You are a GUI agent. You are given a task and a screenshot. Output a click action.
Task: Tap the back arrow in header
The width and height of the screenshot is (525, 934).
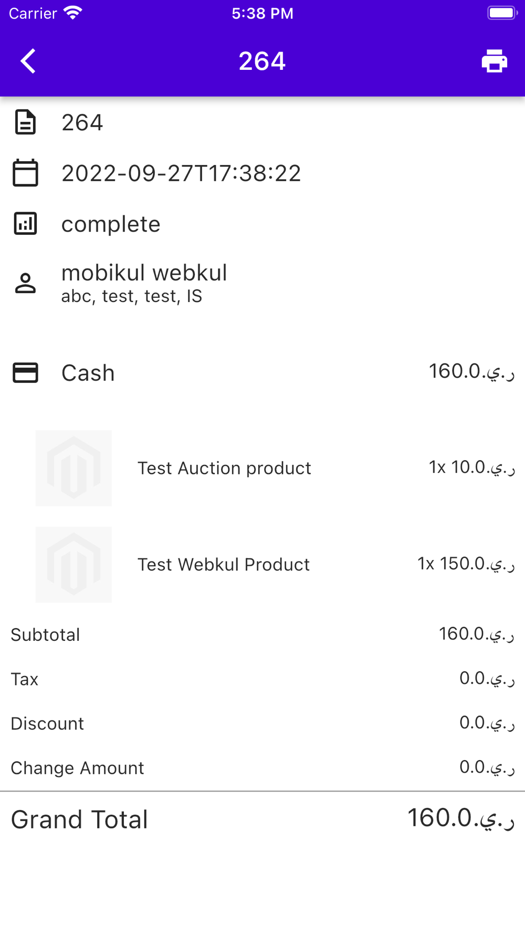coord(28,61)
